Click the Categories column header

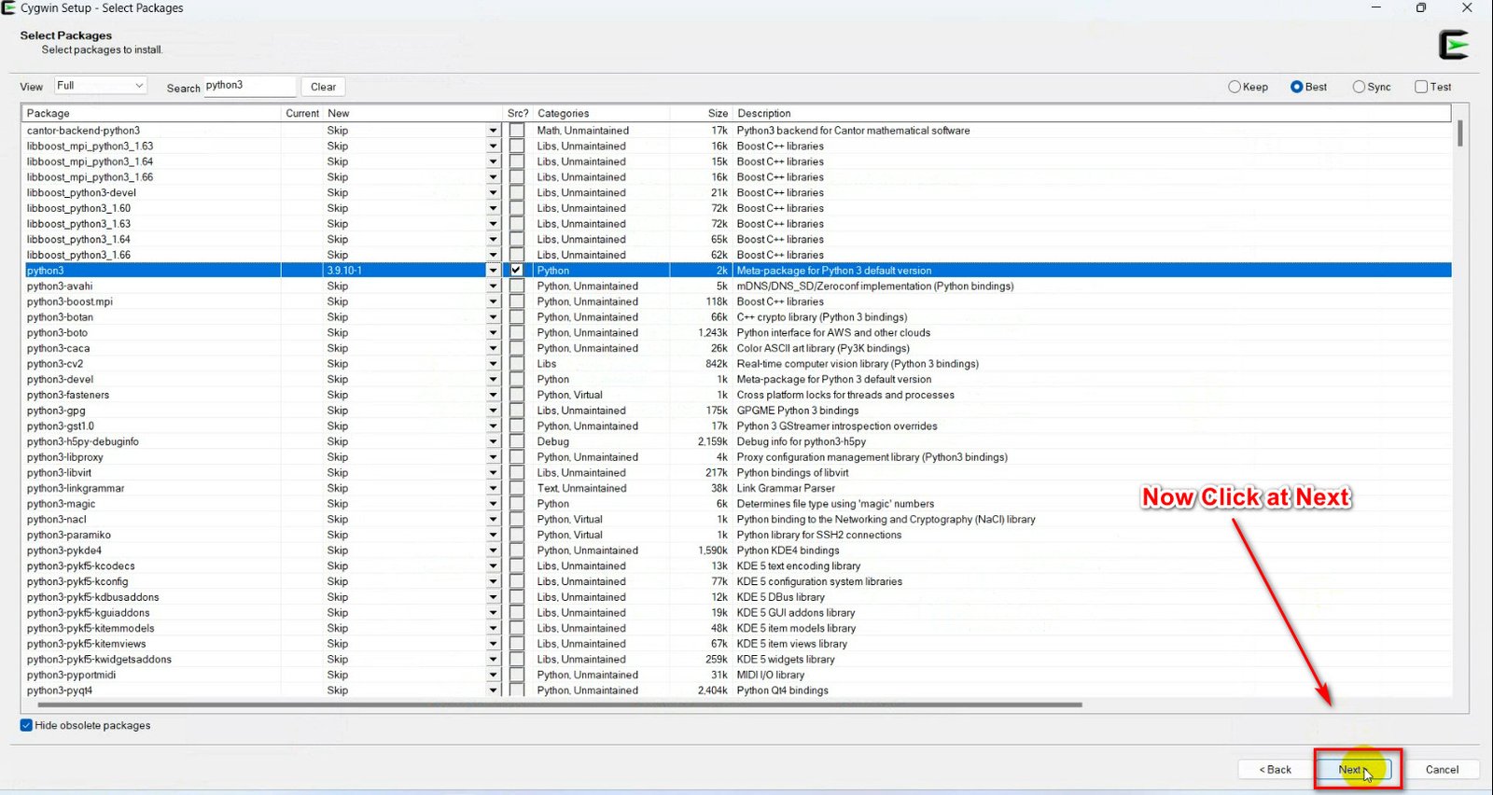(x=601, y=113)
